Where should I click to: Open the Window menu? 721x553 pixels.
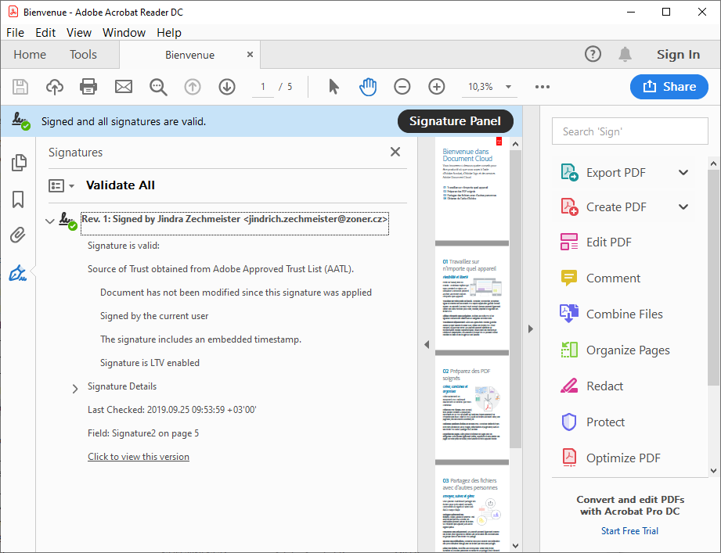(124, 33)
